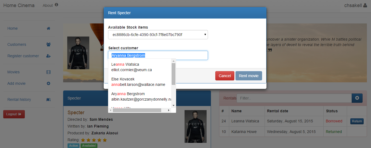Screen dimensions: 371x148
Task: Choose Aryanna Bergstrom in the autocomplete list
Action: point(128,96)
